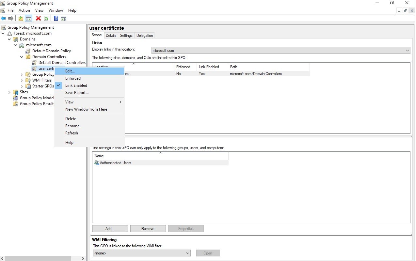
Task: Switch to the Settings tab
Action: [126, 36]
